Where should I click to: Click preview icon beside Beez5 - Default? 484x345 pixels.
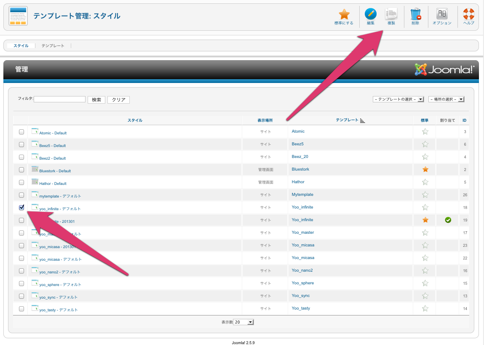tap(35, 144)
